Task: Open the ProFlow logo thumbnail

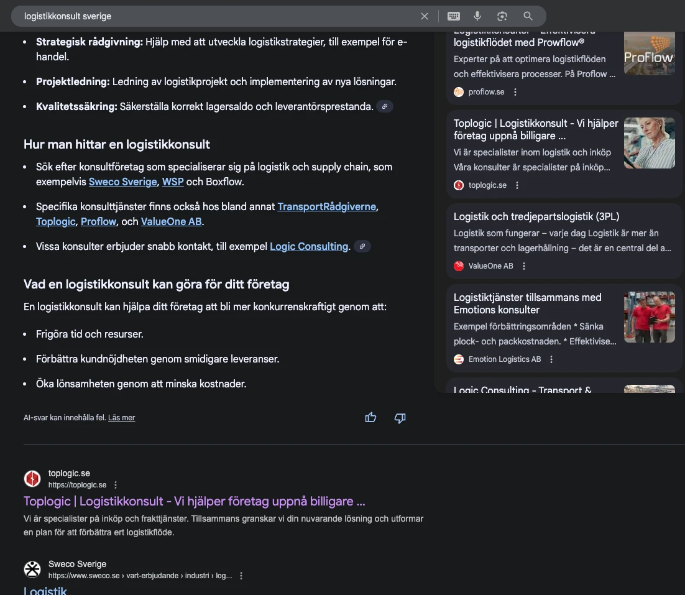Action: click(649, 53)
